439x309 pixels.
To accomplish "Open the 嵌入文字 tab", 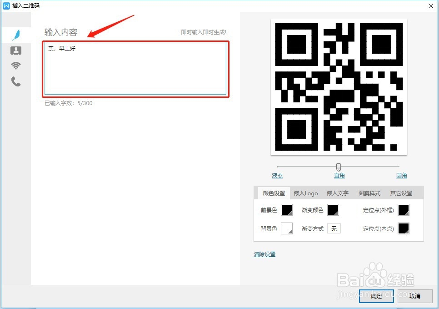I will pyautogui.click(x=337, y=193).
